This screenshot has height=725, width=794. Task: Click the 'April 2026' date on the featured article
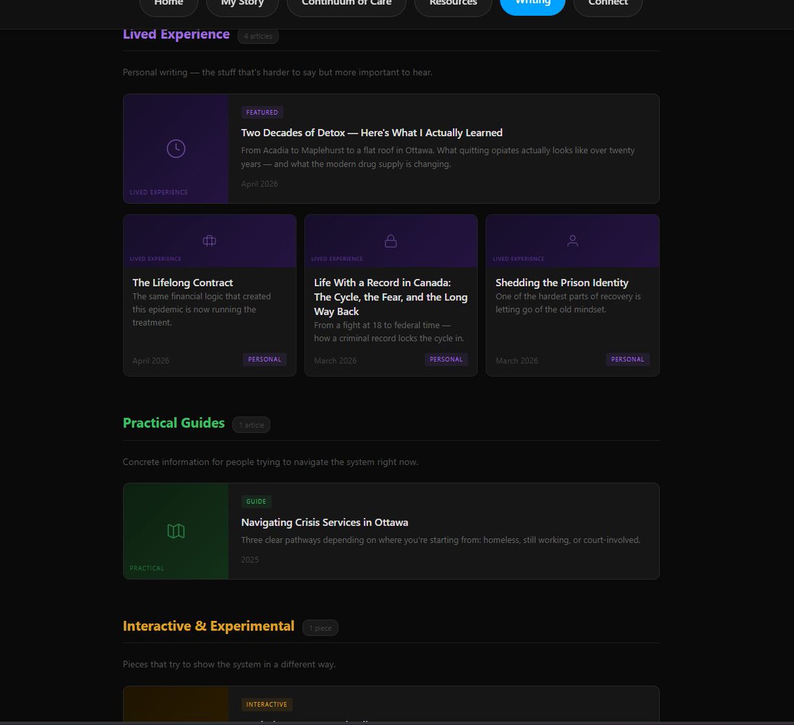[259, 184]
